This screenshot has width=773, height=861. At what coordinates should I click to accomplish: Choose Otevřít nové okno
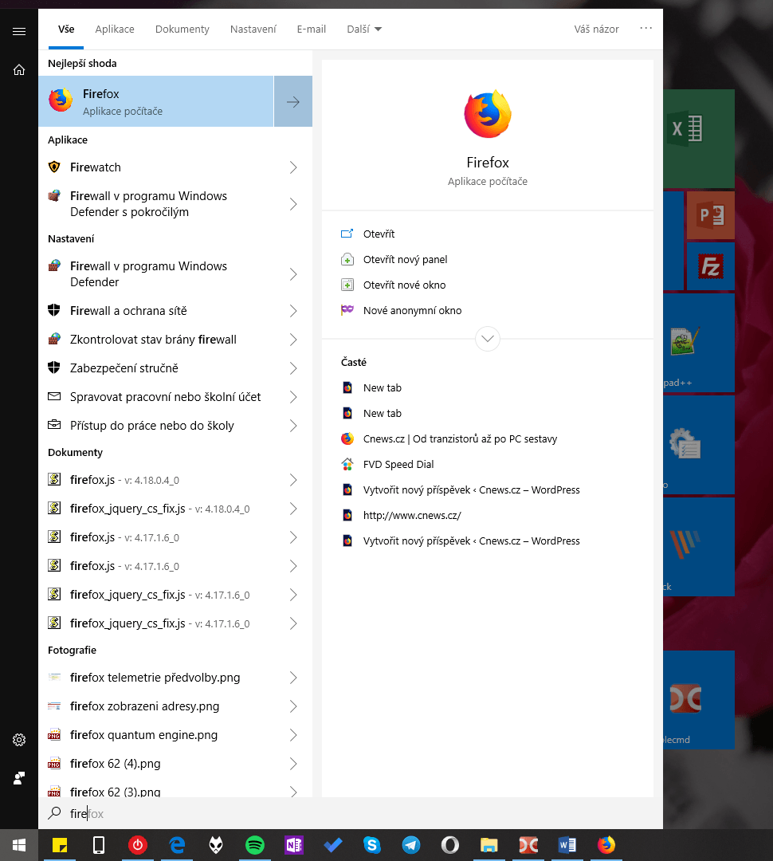pos(488,285)
